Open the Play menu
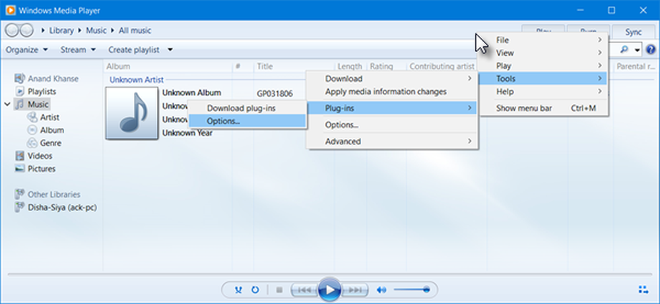Viewport: 660px width, 304px height. pyautogui.click(x=542, y=66)
